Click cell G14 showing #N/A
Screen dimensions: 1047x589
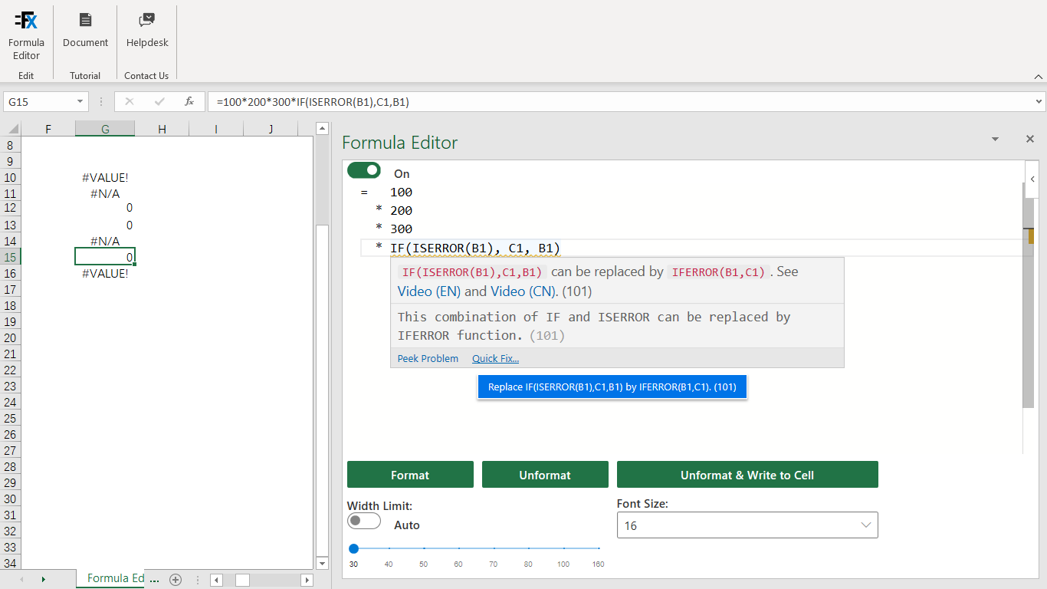pos(105,241)
